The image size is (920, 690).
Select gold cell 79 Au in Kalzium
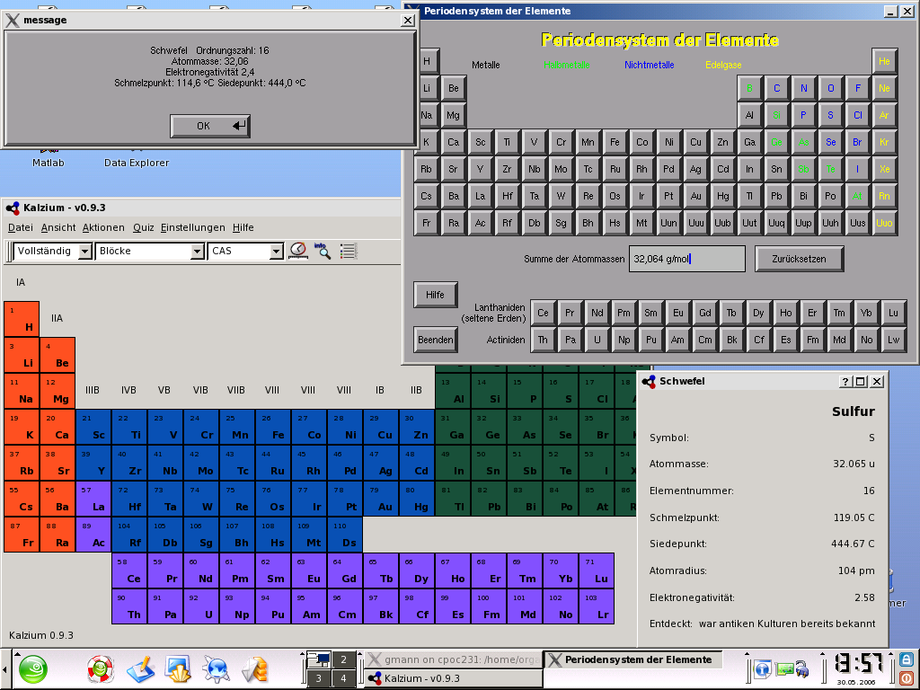click(x=381, y=499)
